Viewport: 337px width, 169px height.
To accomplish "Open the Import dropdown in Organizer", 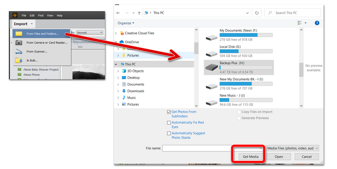I will point(23,24).
